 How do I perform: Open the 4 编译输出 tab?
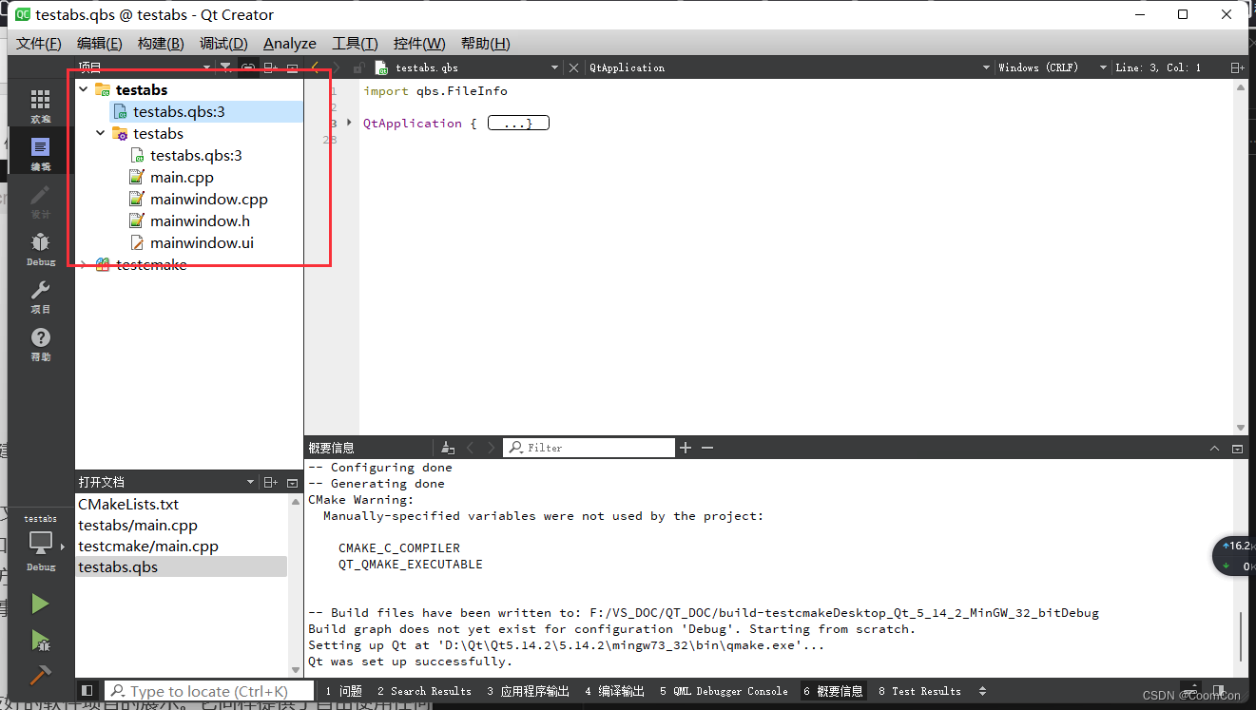(614, 691)
